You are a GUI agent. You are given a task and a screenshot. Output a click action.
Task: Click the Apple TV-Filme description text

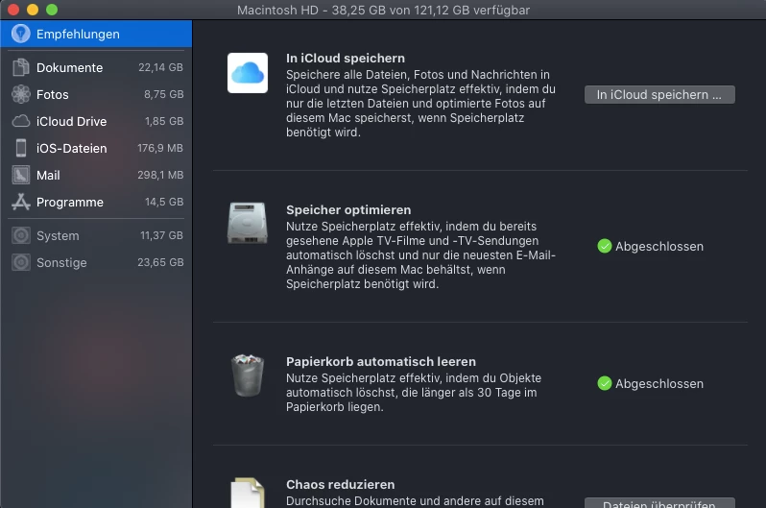(420, 255)
